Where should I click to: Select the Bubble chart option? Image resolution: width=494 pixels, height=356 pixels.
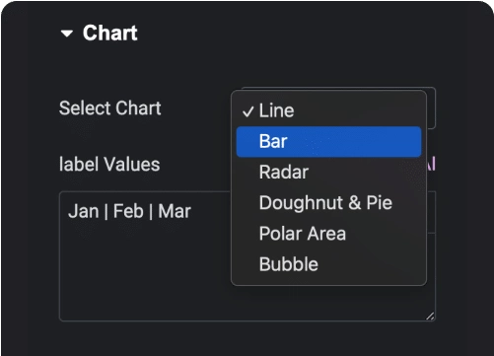[328, 264]
